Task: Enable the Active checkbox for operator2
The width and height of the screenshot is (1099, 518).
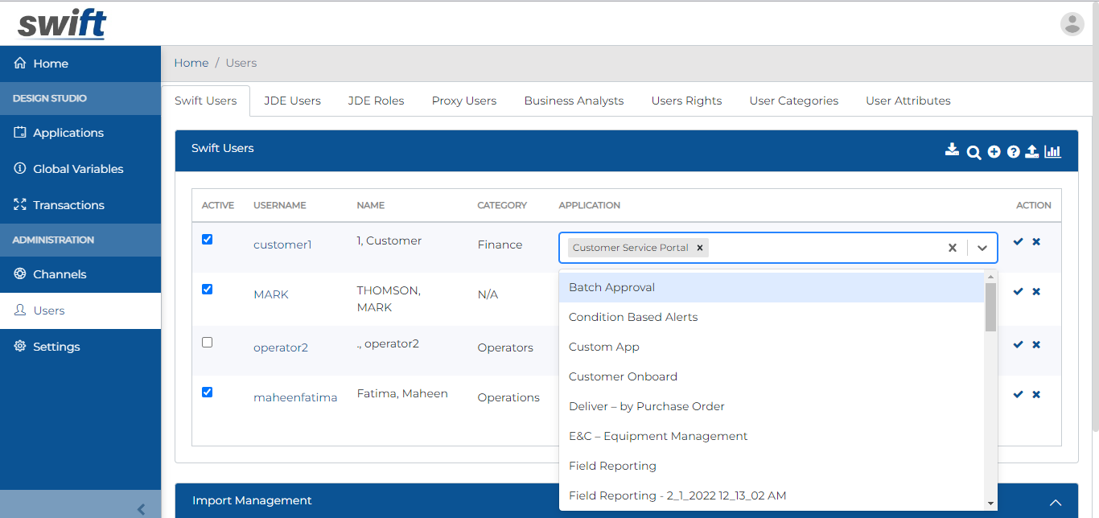Action: pyautogui.click(x=207, y=342)
